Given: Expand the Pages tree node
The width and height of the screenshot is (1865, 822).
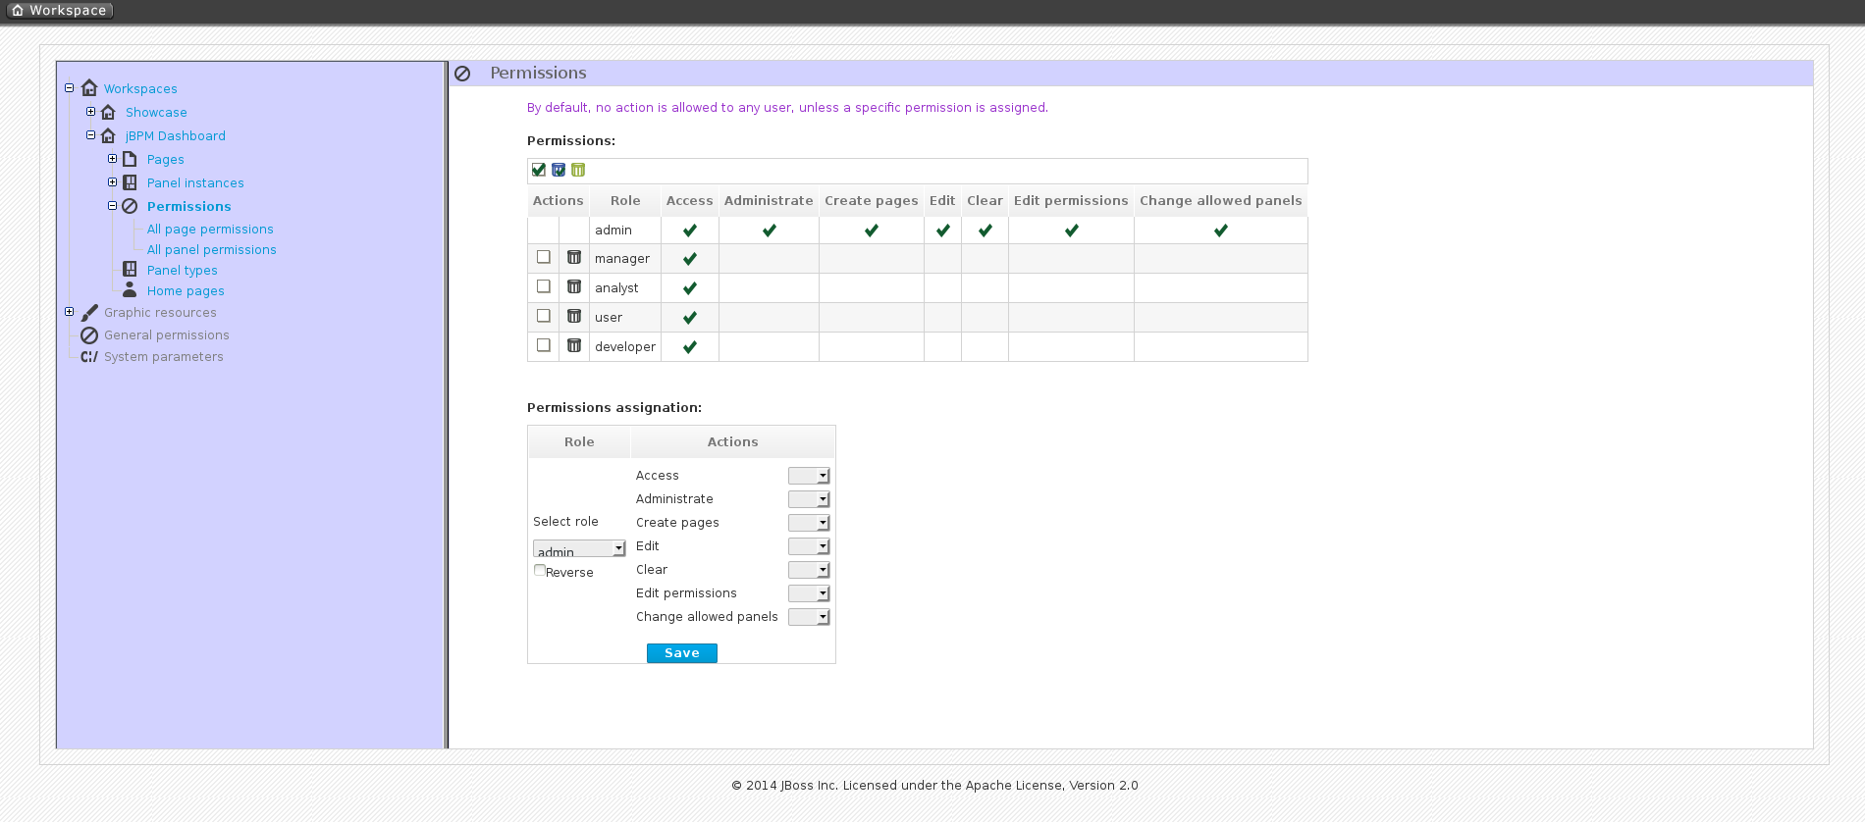Looking at the screenshot, I should 112,159.
